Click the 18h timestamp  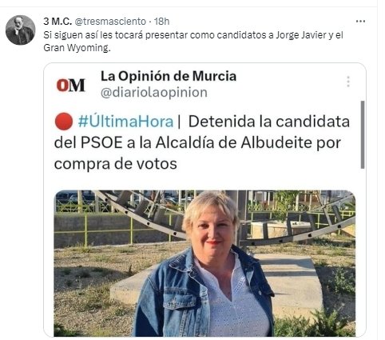coord(162,22)
